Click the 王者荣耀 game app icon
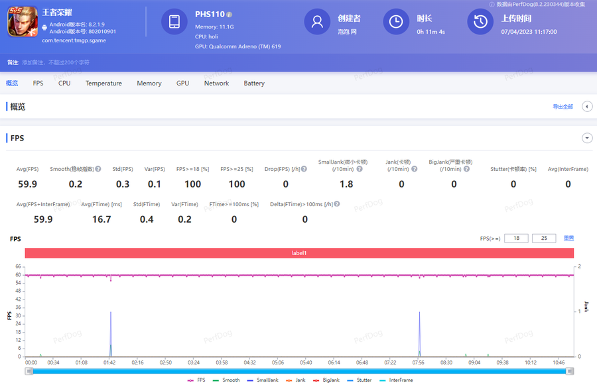This screenshot has width=597, height=385. tap(23, 22)
